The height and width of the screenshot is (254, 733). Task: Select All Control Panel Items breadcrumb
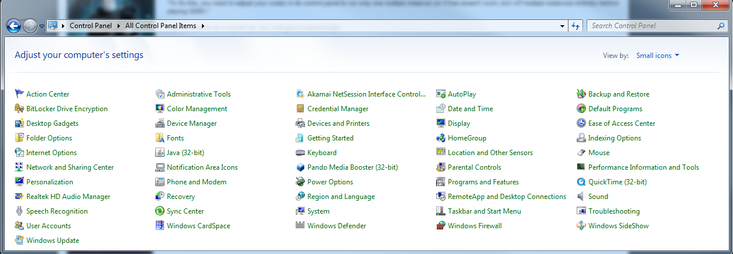[162, 26]
